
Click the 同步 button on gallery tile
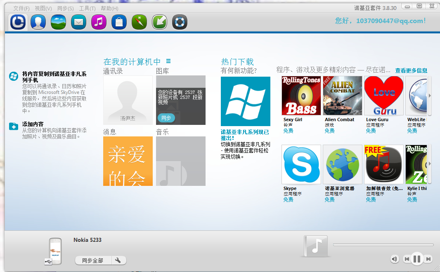pyautogui.click(x=166, y=118)
